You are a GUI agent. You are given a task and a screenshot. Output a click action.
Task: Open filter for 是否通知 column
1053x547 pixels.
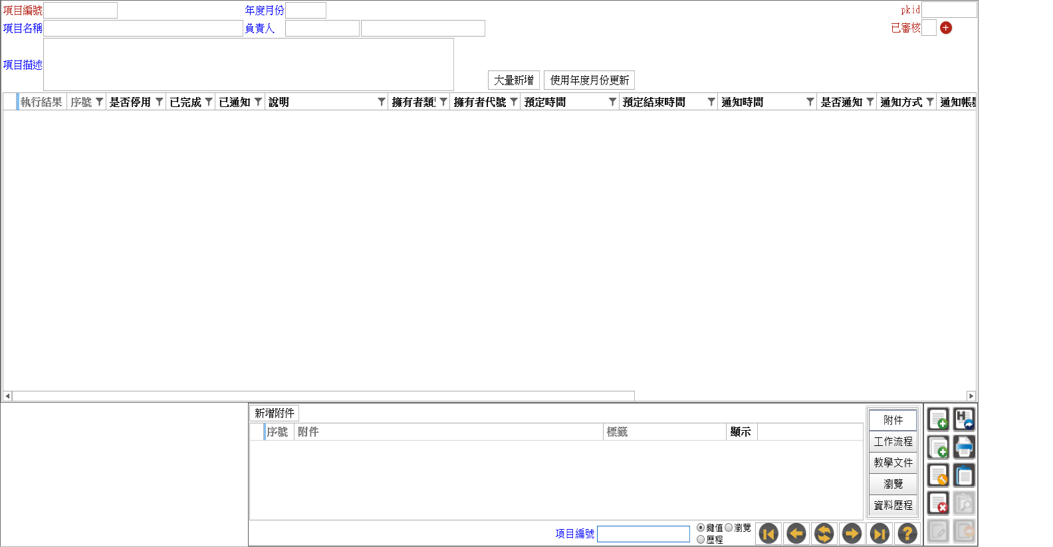tap(870, 102)
